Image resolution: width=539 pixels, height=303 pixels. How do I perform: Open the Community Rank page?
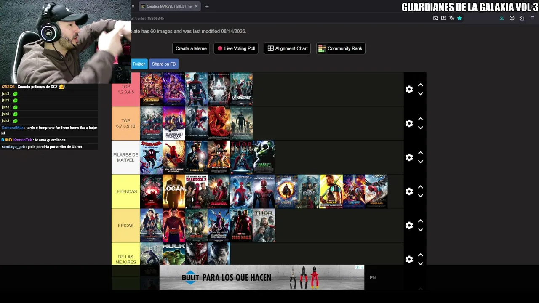tap(341, 48)
